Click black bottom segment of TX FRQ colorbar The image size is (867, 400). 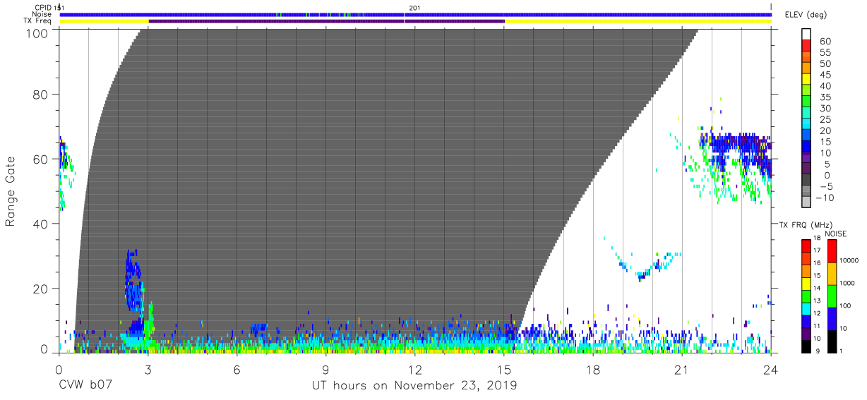point(805,345)
